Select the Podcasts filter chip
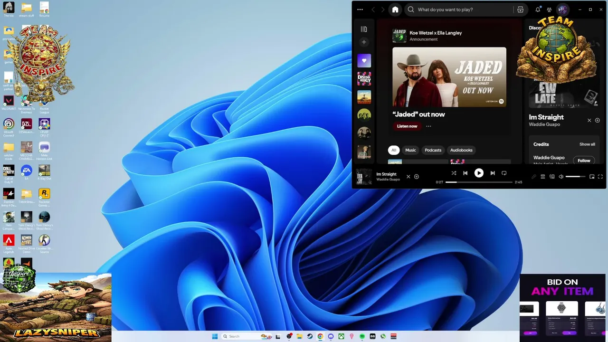The width and height of the screenshot is (608, 342). click(x=433, y=150)
